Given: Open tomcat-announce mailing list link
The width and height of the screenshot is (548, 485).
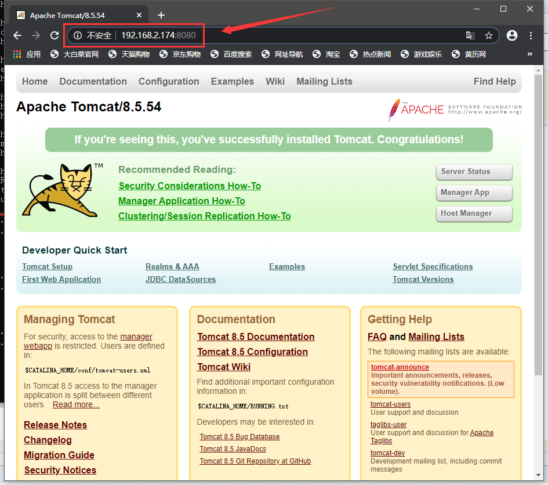Looking at the screenshot, I should click(x=400, y=367).
